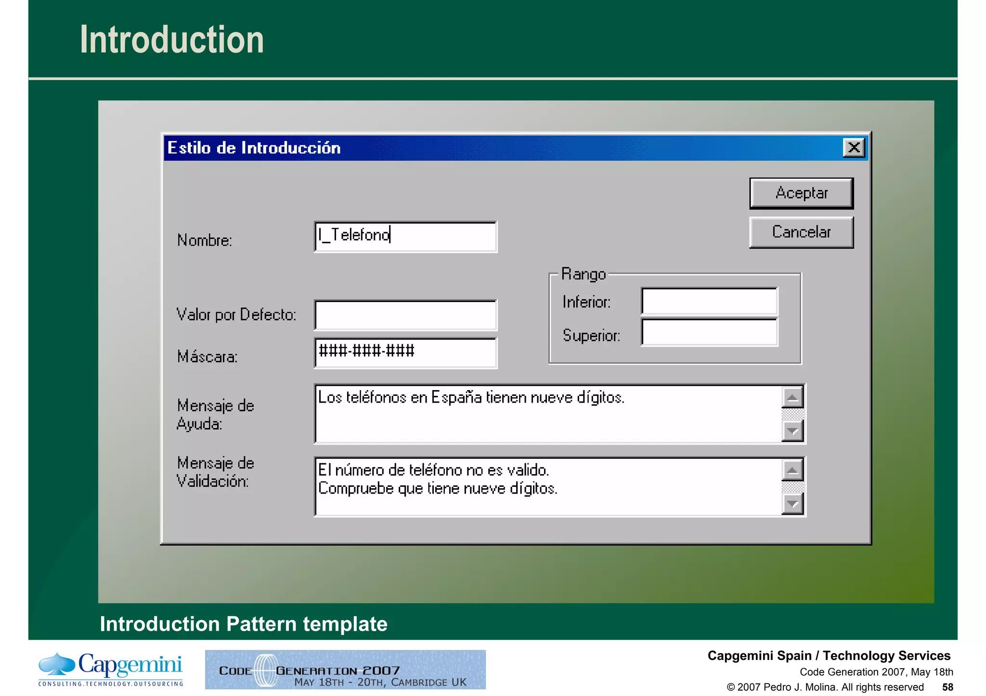Click the slide number 58
This screenshot has height=696, width=986.
click(x=947, y=687)
